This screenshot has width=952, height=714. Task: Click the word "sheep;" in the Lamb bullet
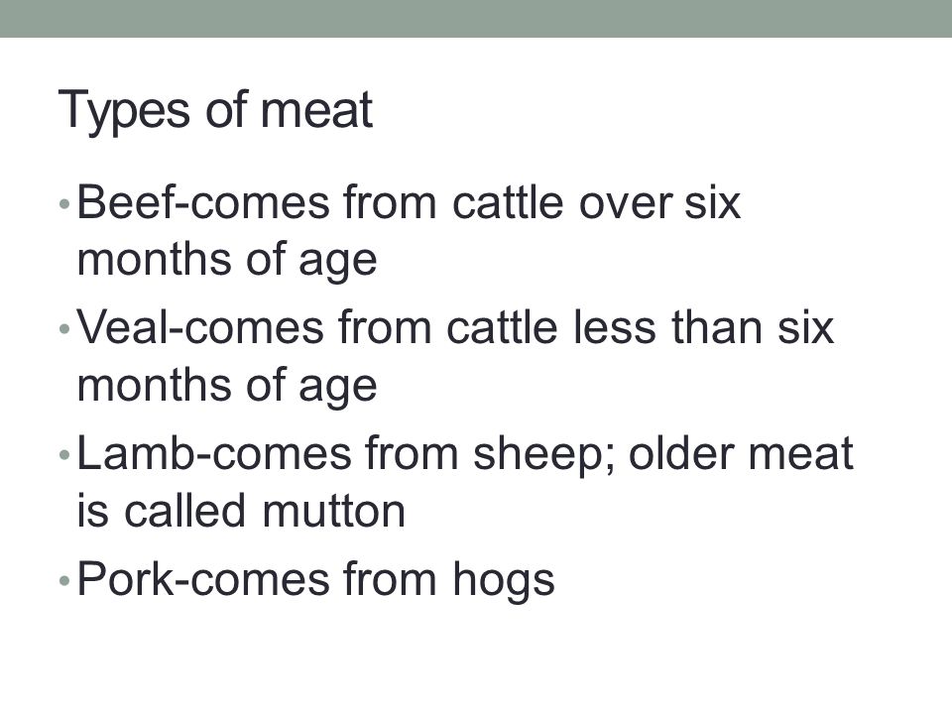(x=544, y=455)
